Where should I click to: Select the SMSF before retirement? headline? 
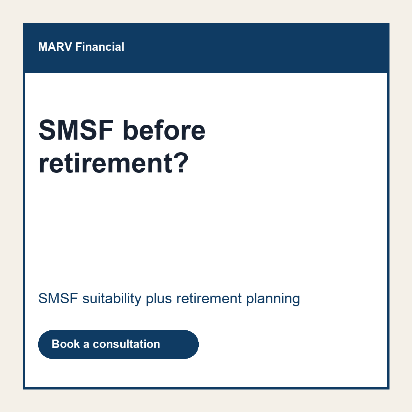pos(122,146)
